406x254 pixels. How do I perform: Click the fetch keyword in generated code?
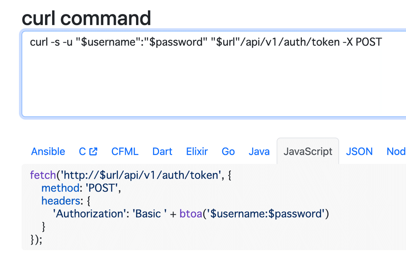43,175
